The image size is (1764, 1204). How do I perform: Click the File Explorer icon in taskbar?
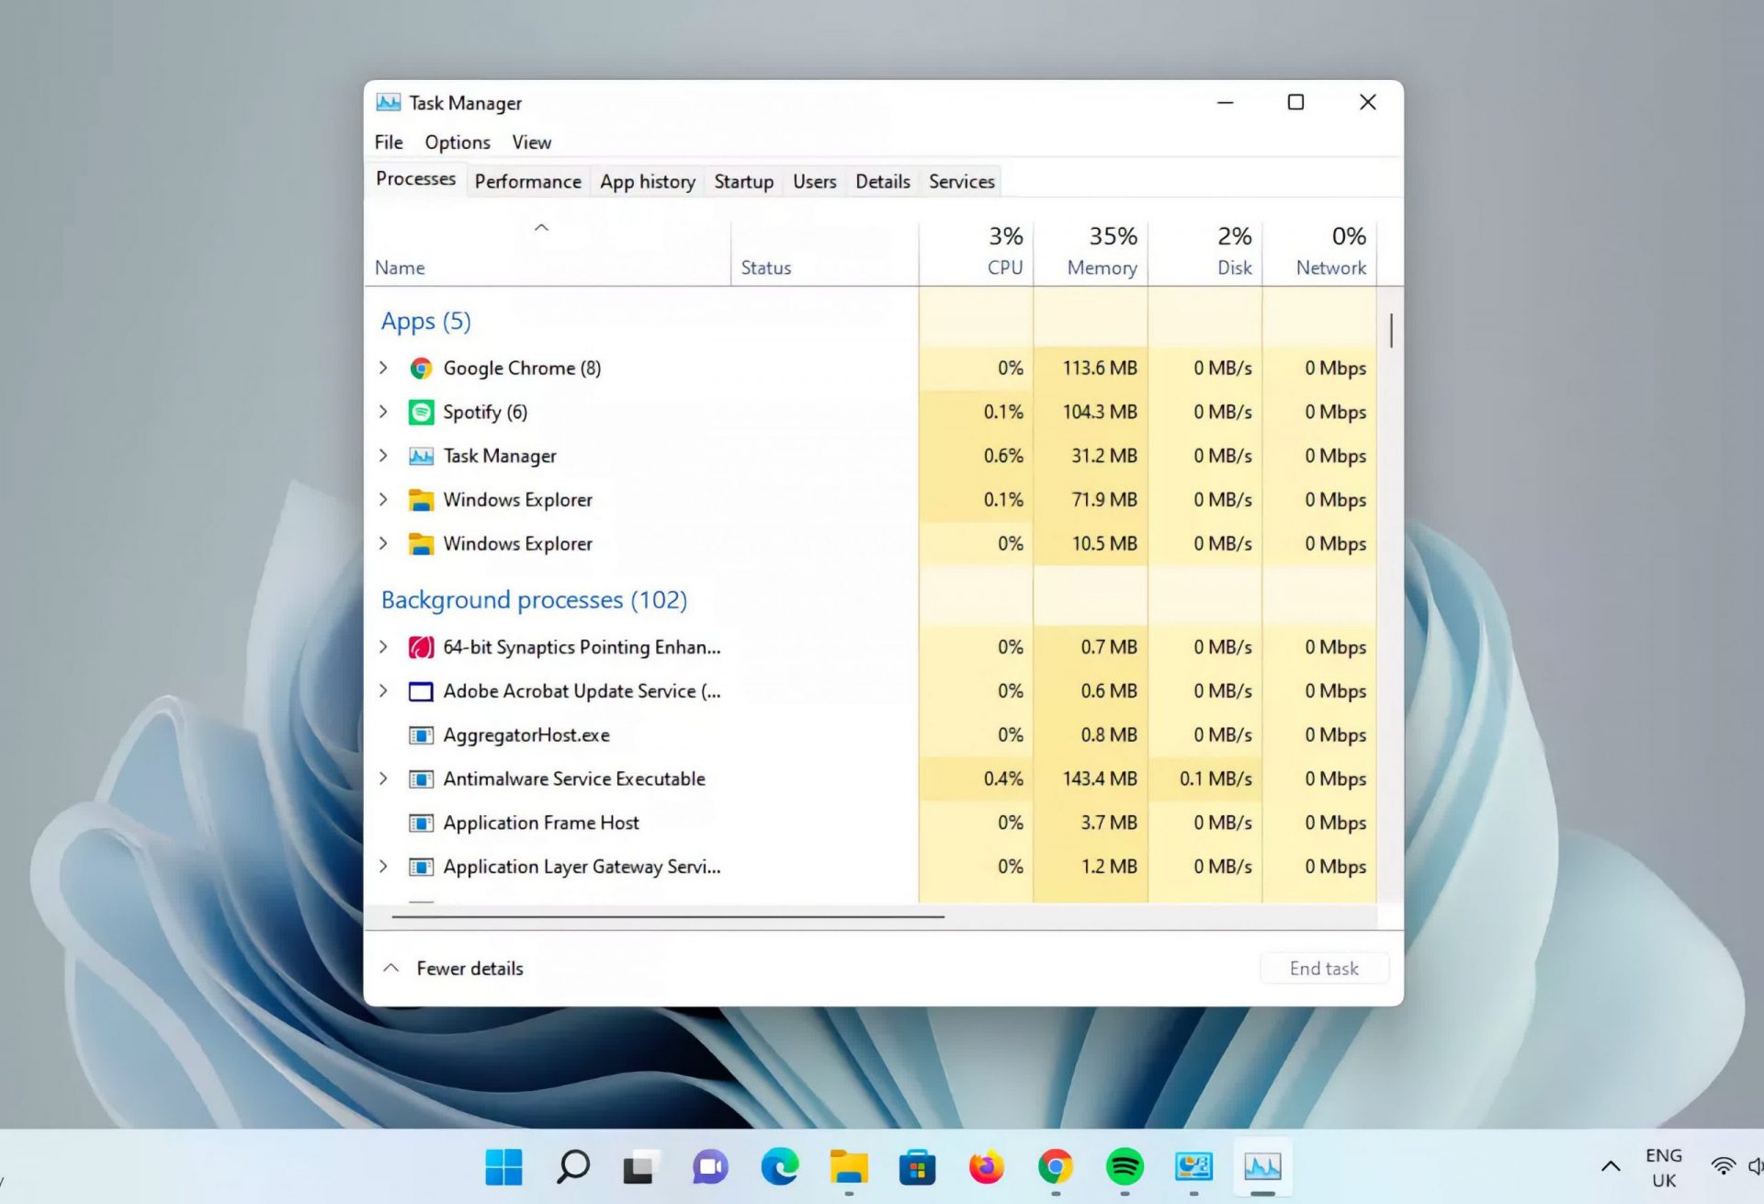click(x=849, y=1168)
